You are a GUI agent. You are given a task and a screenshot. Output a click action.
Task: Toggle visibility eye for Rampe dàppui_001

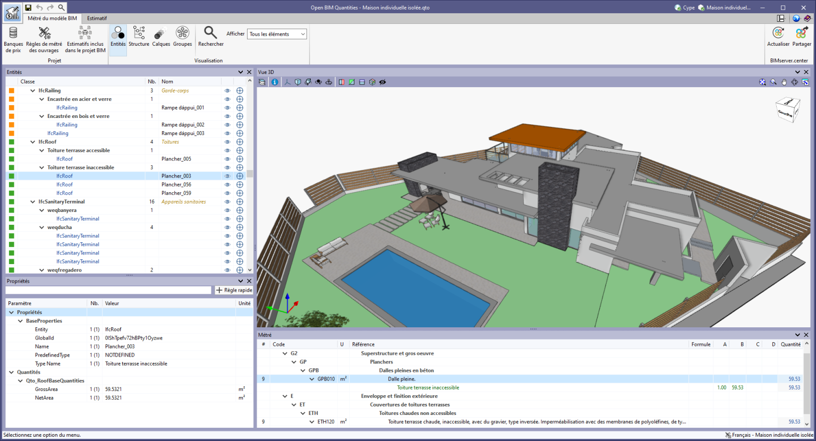227,108
